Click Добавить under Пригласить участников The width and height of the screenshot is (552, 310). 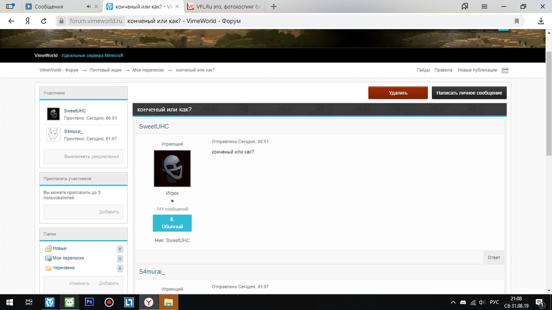(x=109, y=212)
